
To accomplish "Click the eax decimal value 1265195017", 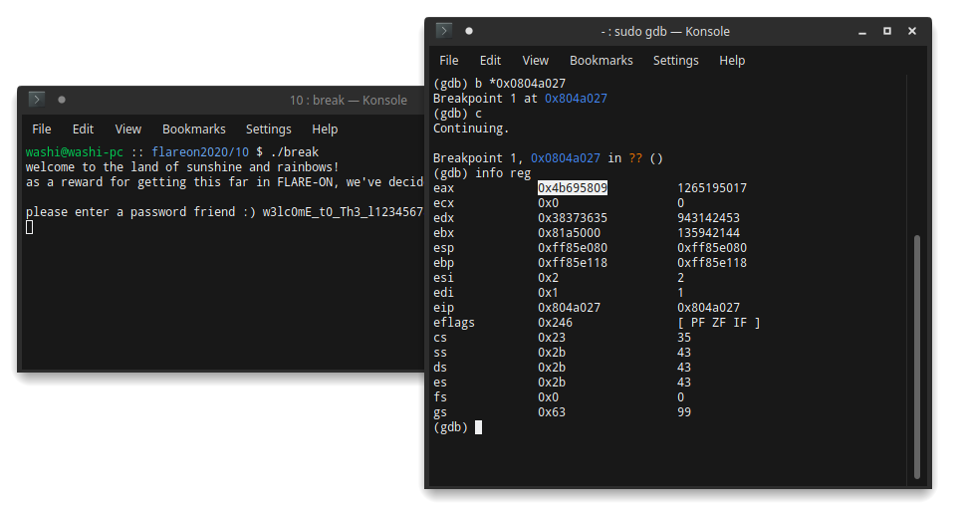I will tap(712, 188).
